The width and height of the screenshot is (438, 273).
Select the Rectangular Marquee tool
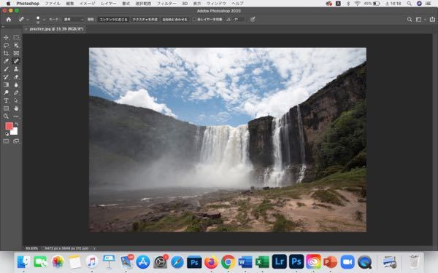point(16,37)
